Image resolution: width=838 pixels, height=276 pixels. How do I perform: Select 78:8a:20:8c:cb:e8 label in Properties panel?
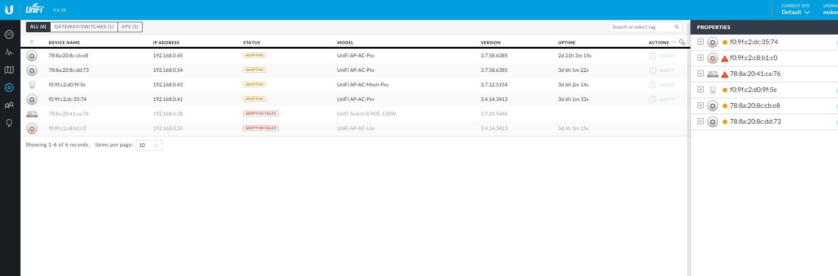click(755, 105)
